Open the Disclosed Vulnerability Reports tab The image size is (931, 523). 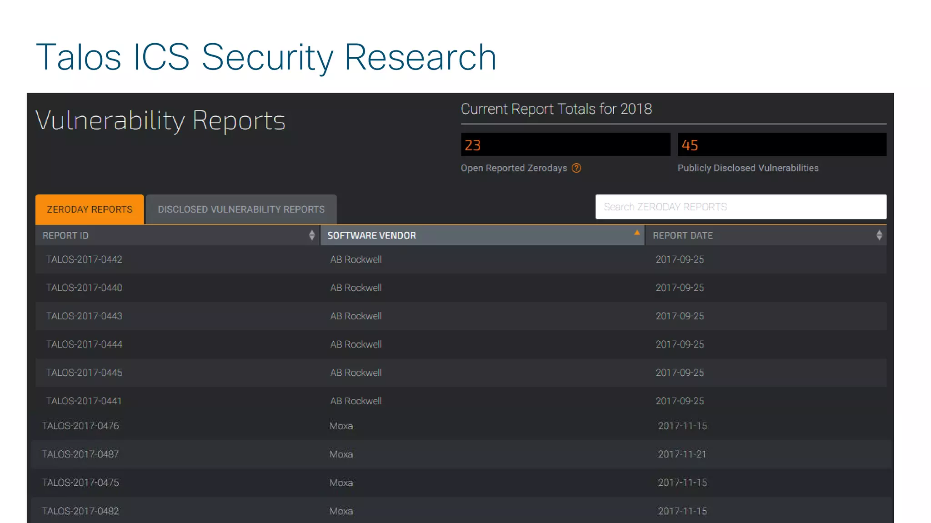coord(241,209)
